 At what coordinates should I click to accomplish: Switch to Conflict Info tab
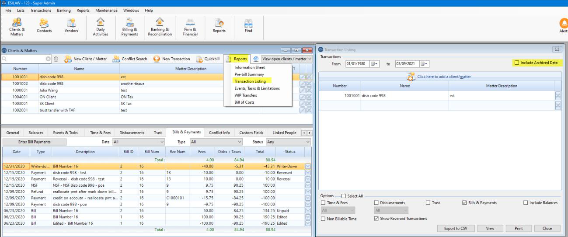(220, 132)
